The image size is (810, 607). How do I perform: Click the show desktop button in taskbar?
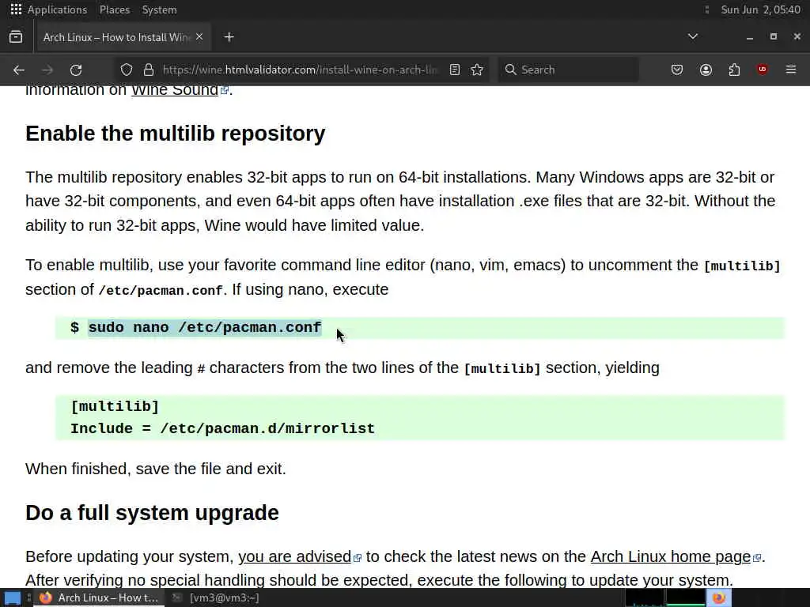point(13,598)
